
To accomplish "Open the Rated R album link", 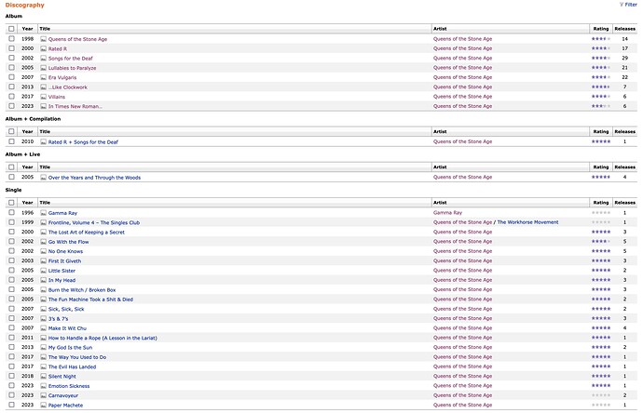I will 58,48.
